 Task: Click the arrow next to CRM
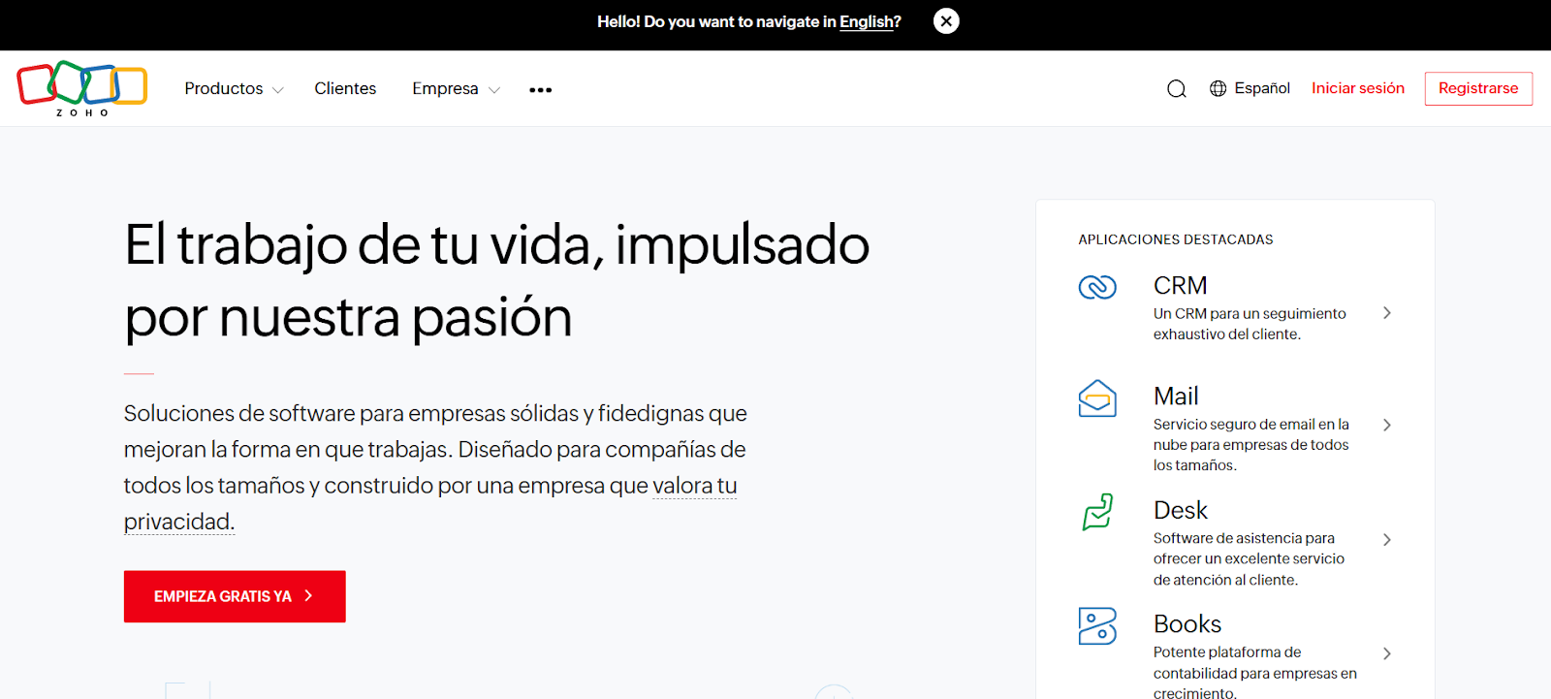coord(1387,312)
